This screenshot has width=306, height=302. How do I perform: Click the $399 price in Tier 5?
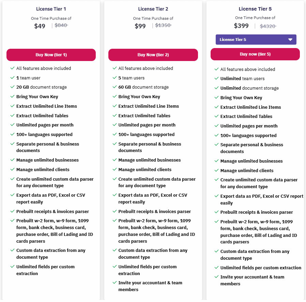tap(241, 26)
